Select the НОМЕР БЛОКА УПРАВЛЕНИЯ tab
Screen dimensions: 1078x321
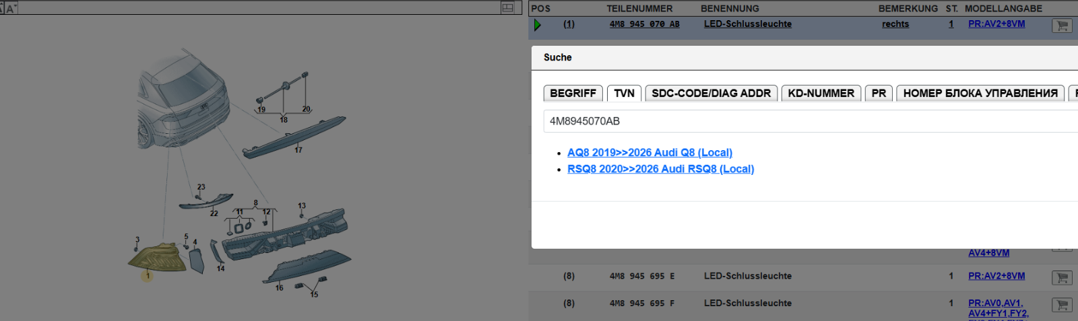[x=980, y=94]
